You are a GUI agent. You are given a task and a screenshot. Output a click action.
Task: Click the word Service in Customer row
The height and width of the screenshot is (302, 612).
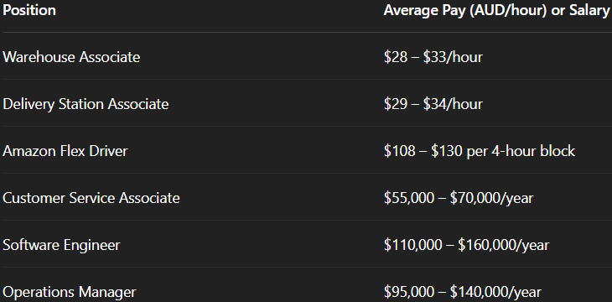pyautogui.click(x=92, y=198)
